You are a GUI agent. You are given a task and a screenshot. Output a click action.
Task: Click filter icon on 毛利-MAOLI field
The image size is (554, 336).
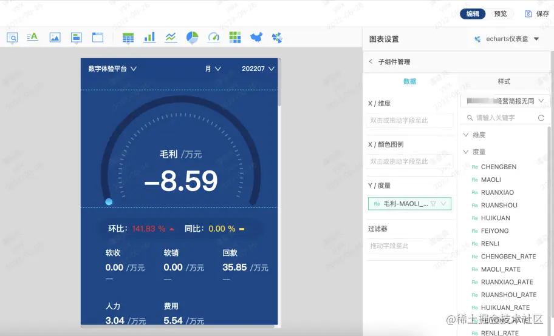tap(433, 204)
